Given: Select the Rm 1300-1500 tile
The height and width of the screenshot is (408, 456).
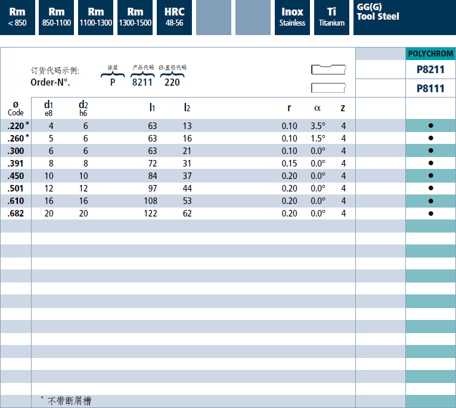Looking at the screenshot, I should click(135, 17).
